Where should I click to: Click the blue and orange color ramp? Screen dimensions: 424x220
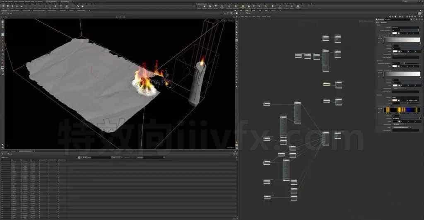(402, 110)
